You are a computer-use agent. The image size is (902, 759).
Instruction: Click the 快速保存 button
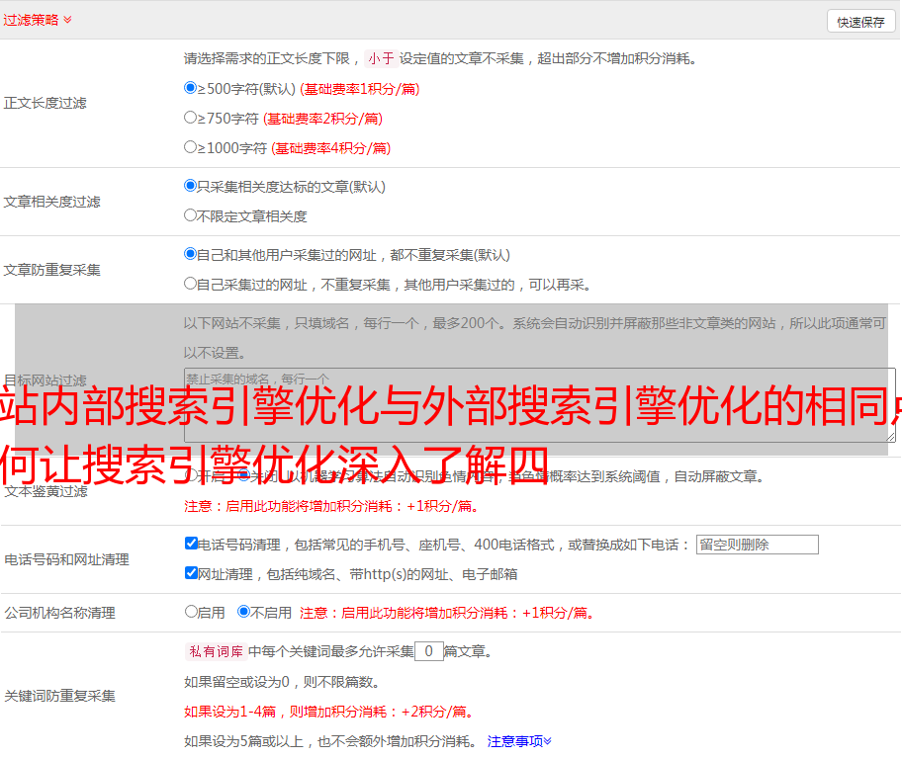click(860, 22)
